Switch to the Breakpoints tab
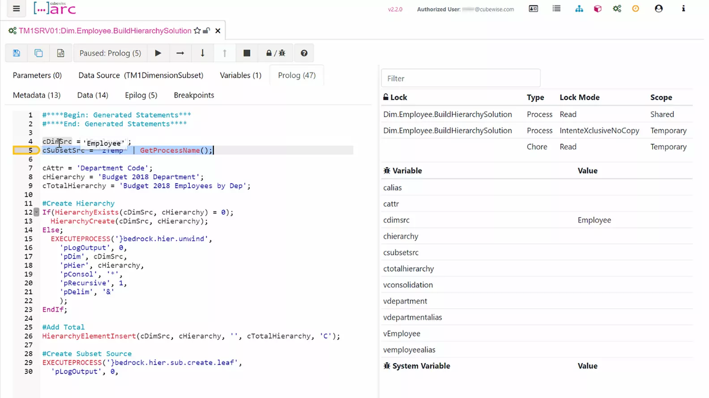Screen dimensions: 709x398 coord(194,95)
